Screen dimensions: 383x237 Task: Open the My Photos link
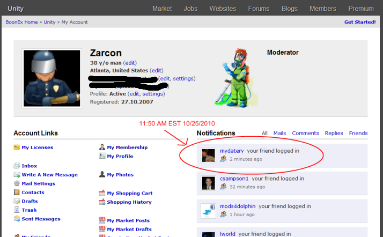pyautogui.click(x=120, y=175)
